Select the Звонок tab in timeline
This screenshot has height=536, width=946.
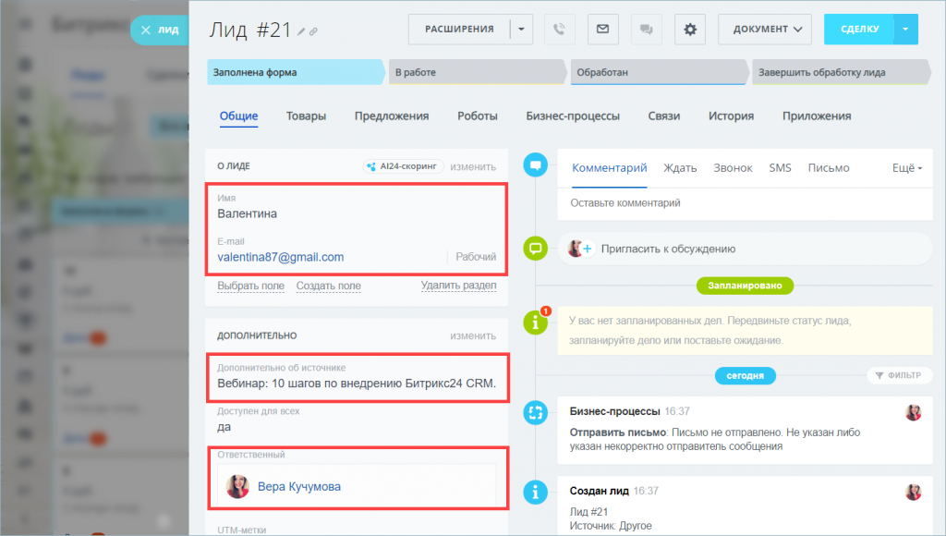733,168
